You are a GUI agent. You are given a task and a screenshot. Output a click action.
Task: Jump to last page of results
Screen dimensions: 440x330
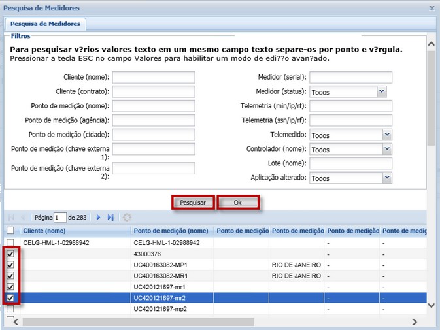pyautogui.click(x=110, y=218)
